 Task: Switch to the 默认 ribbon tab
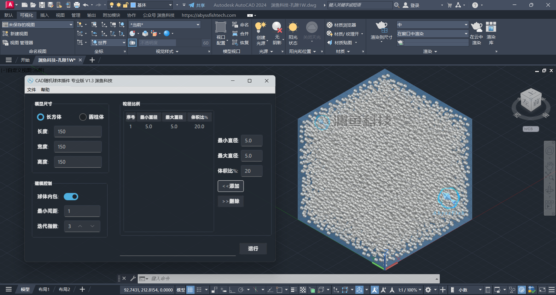(x=9, y=15)
